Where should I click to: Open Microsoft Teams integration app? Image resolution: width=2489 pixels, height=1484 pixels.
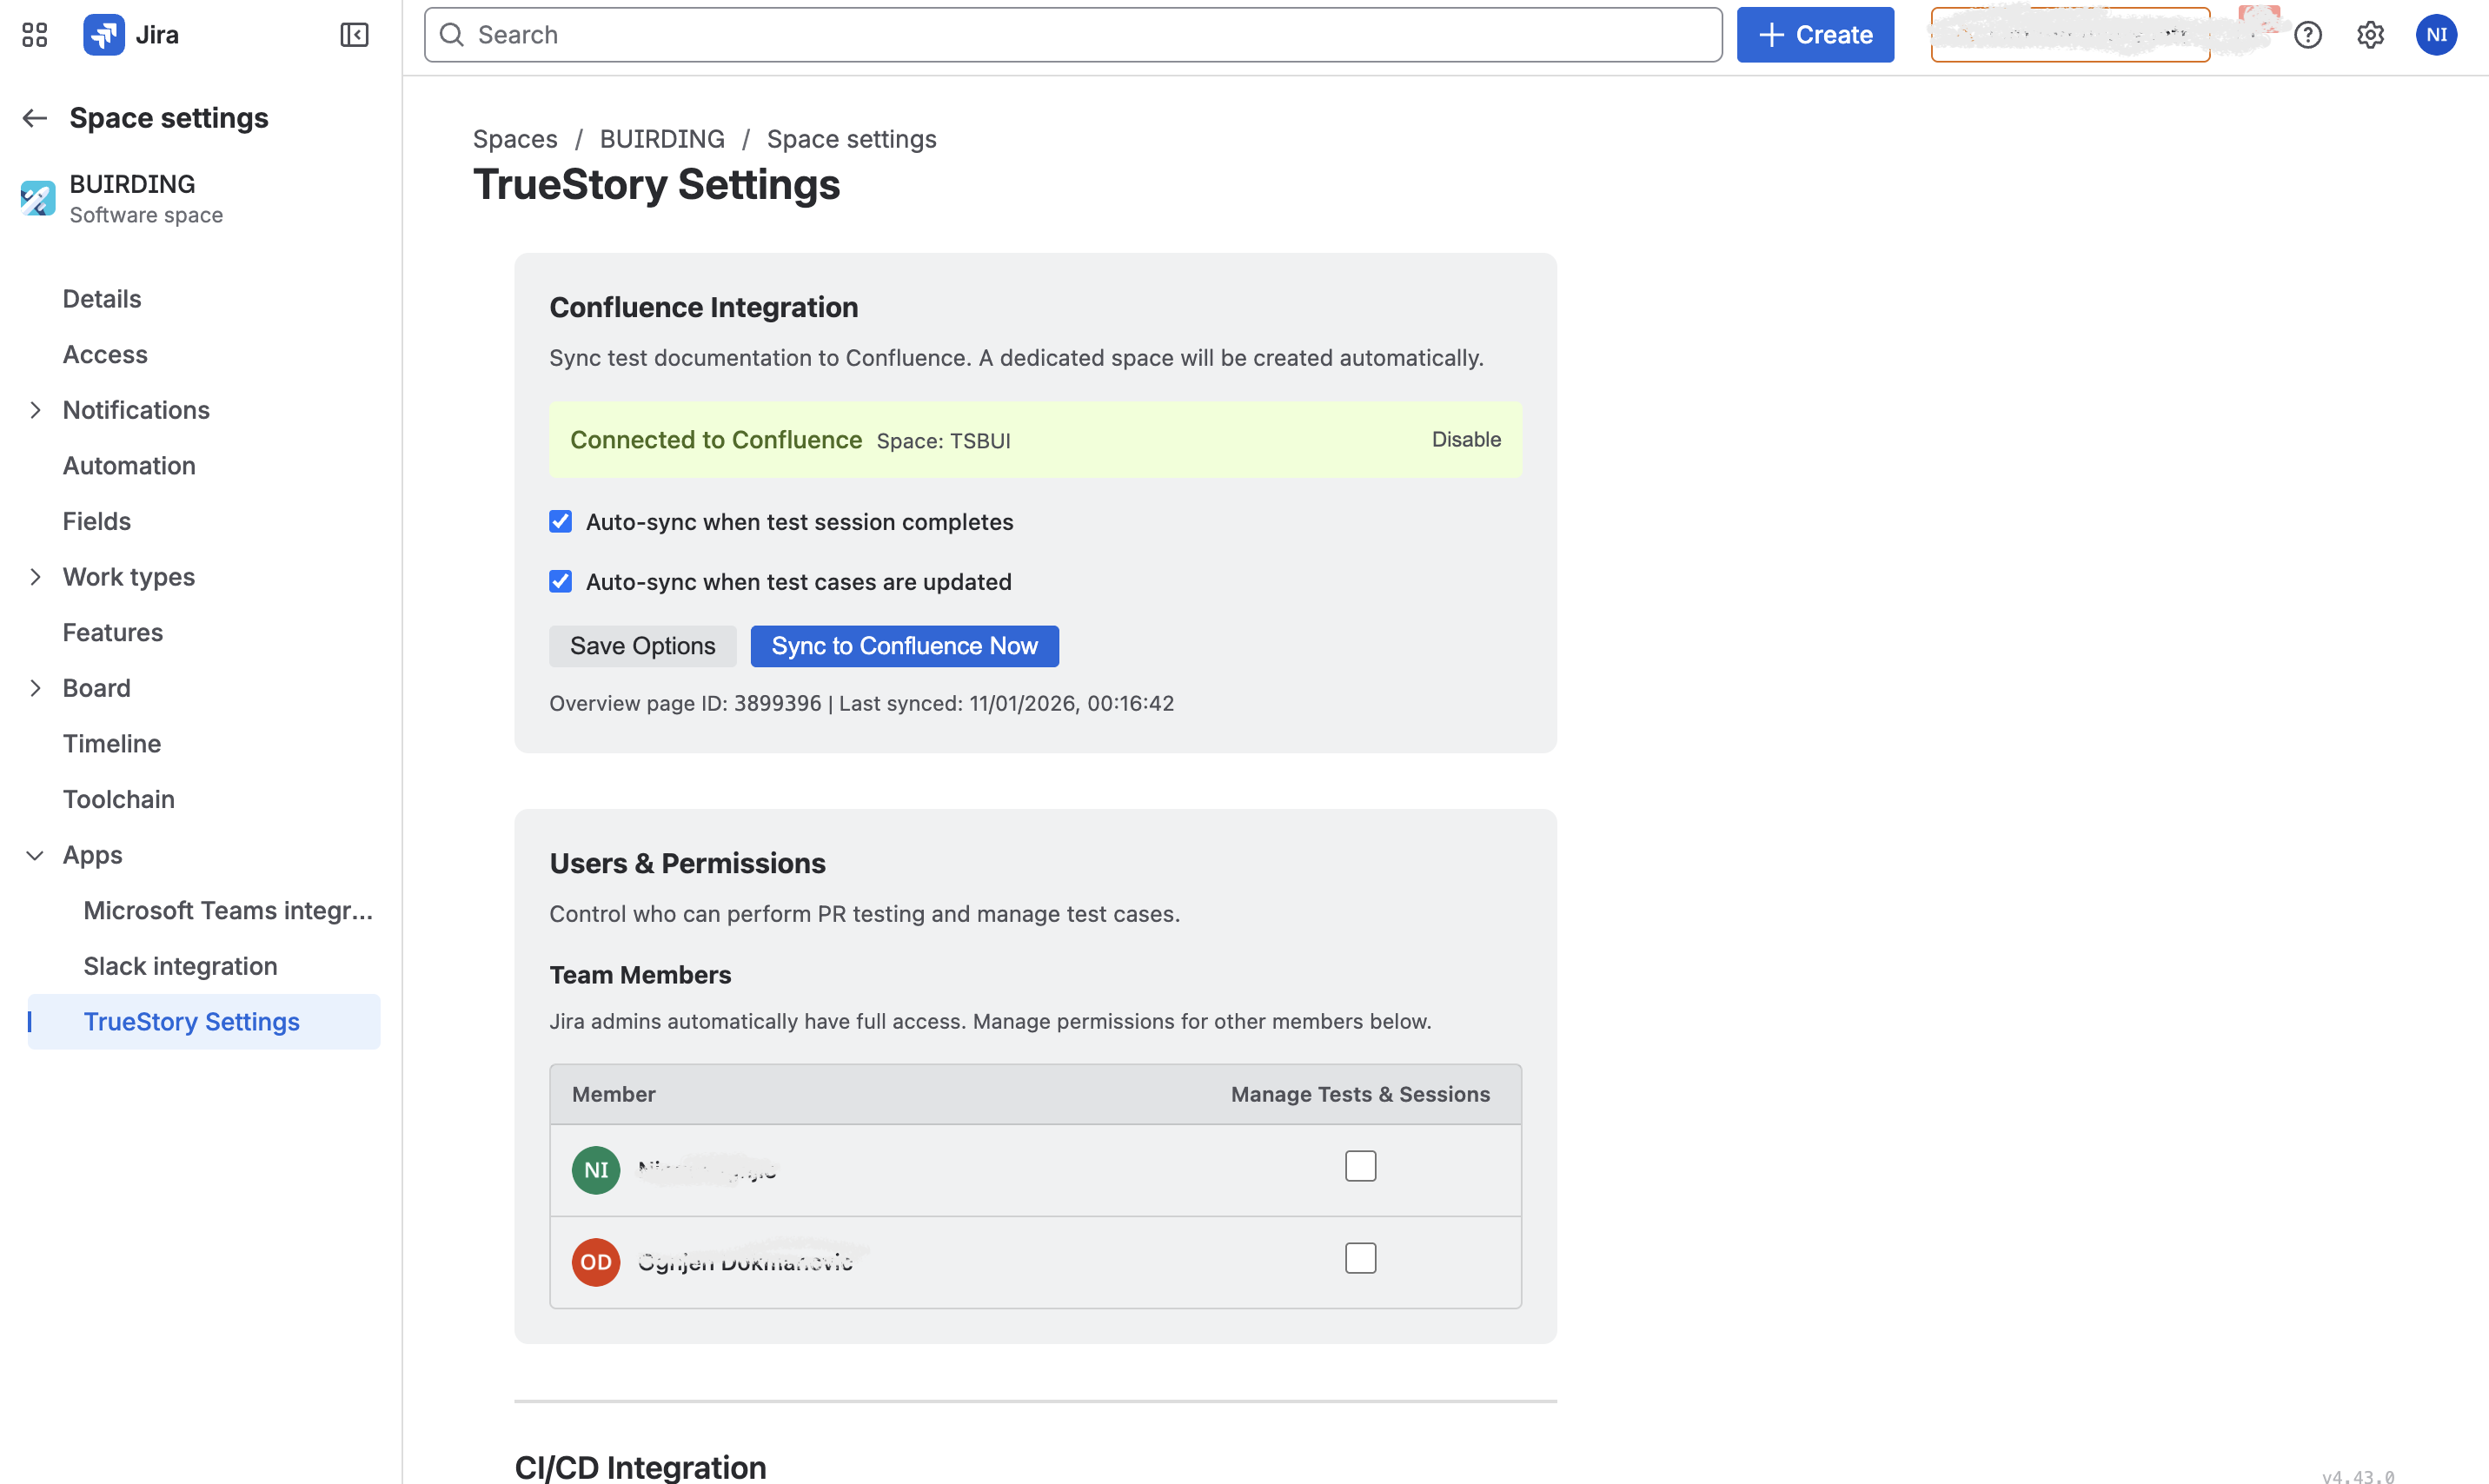228,911
